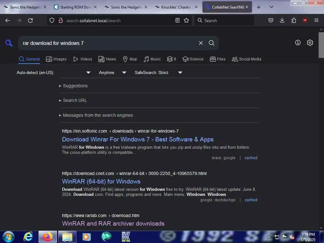The width and height of the screenshot is (324, 243).
Task: Switch to the General search tab
Action: (x=29, y=59)
